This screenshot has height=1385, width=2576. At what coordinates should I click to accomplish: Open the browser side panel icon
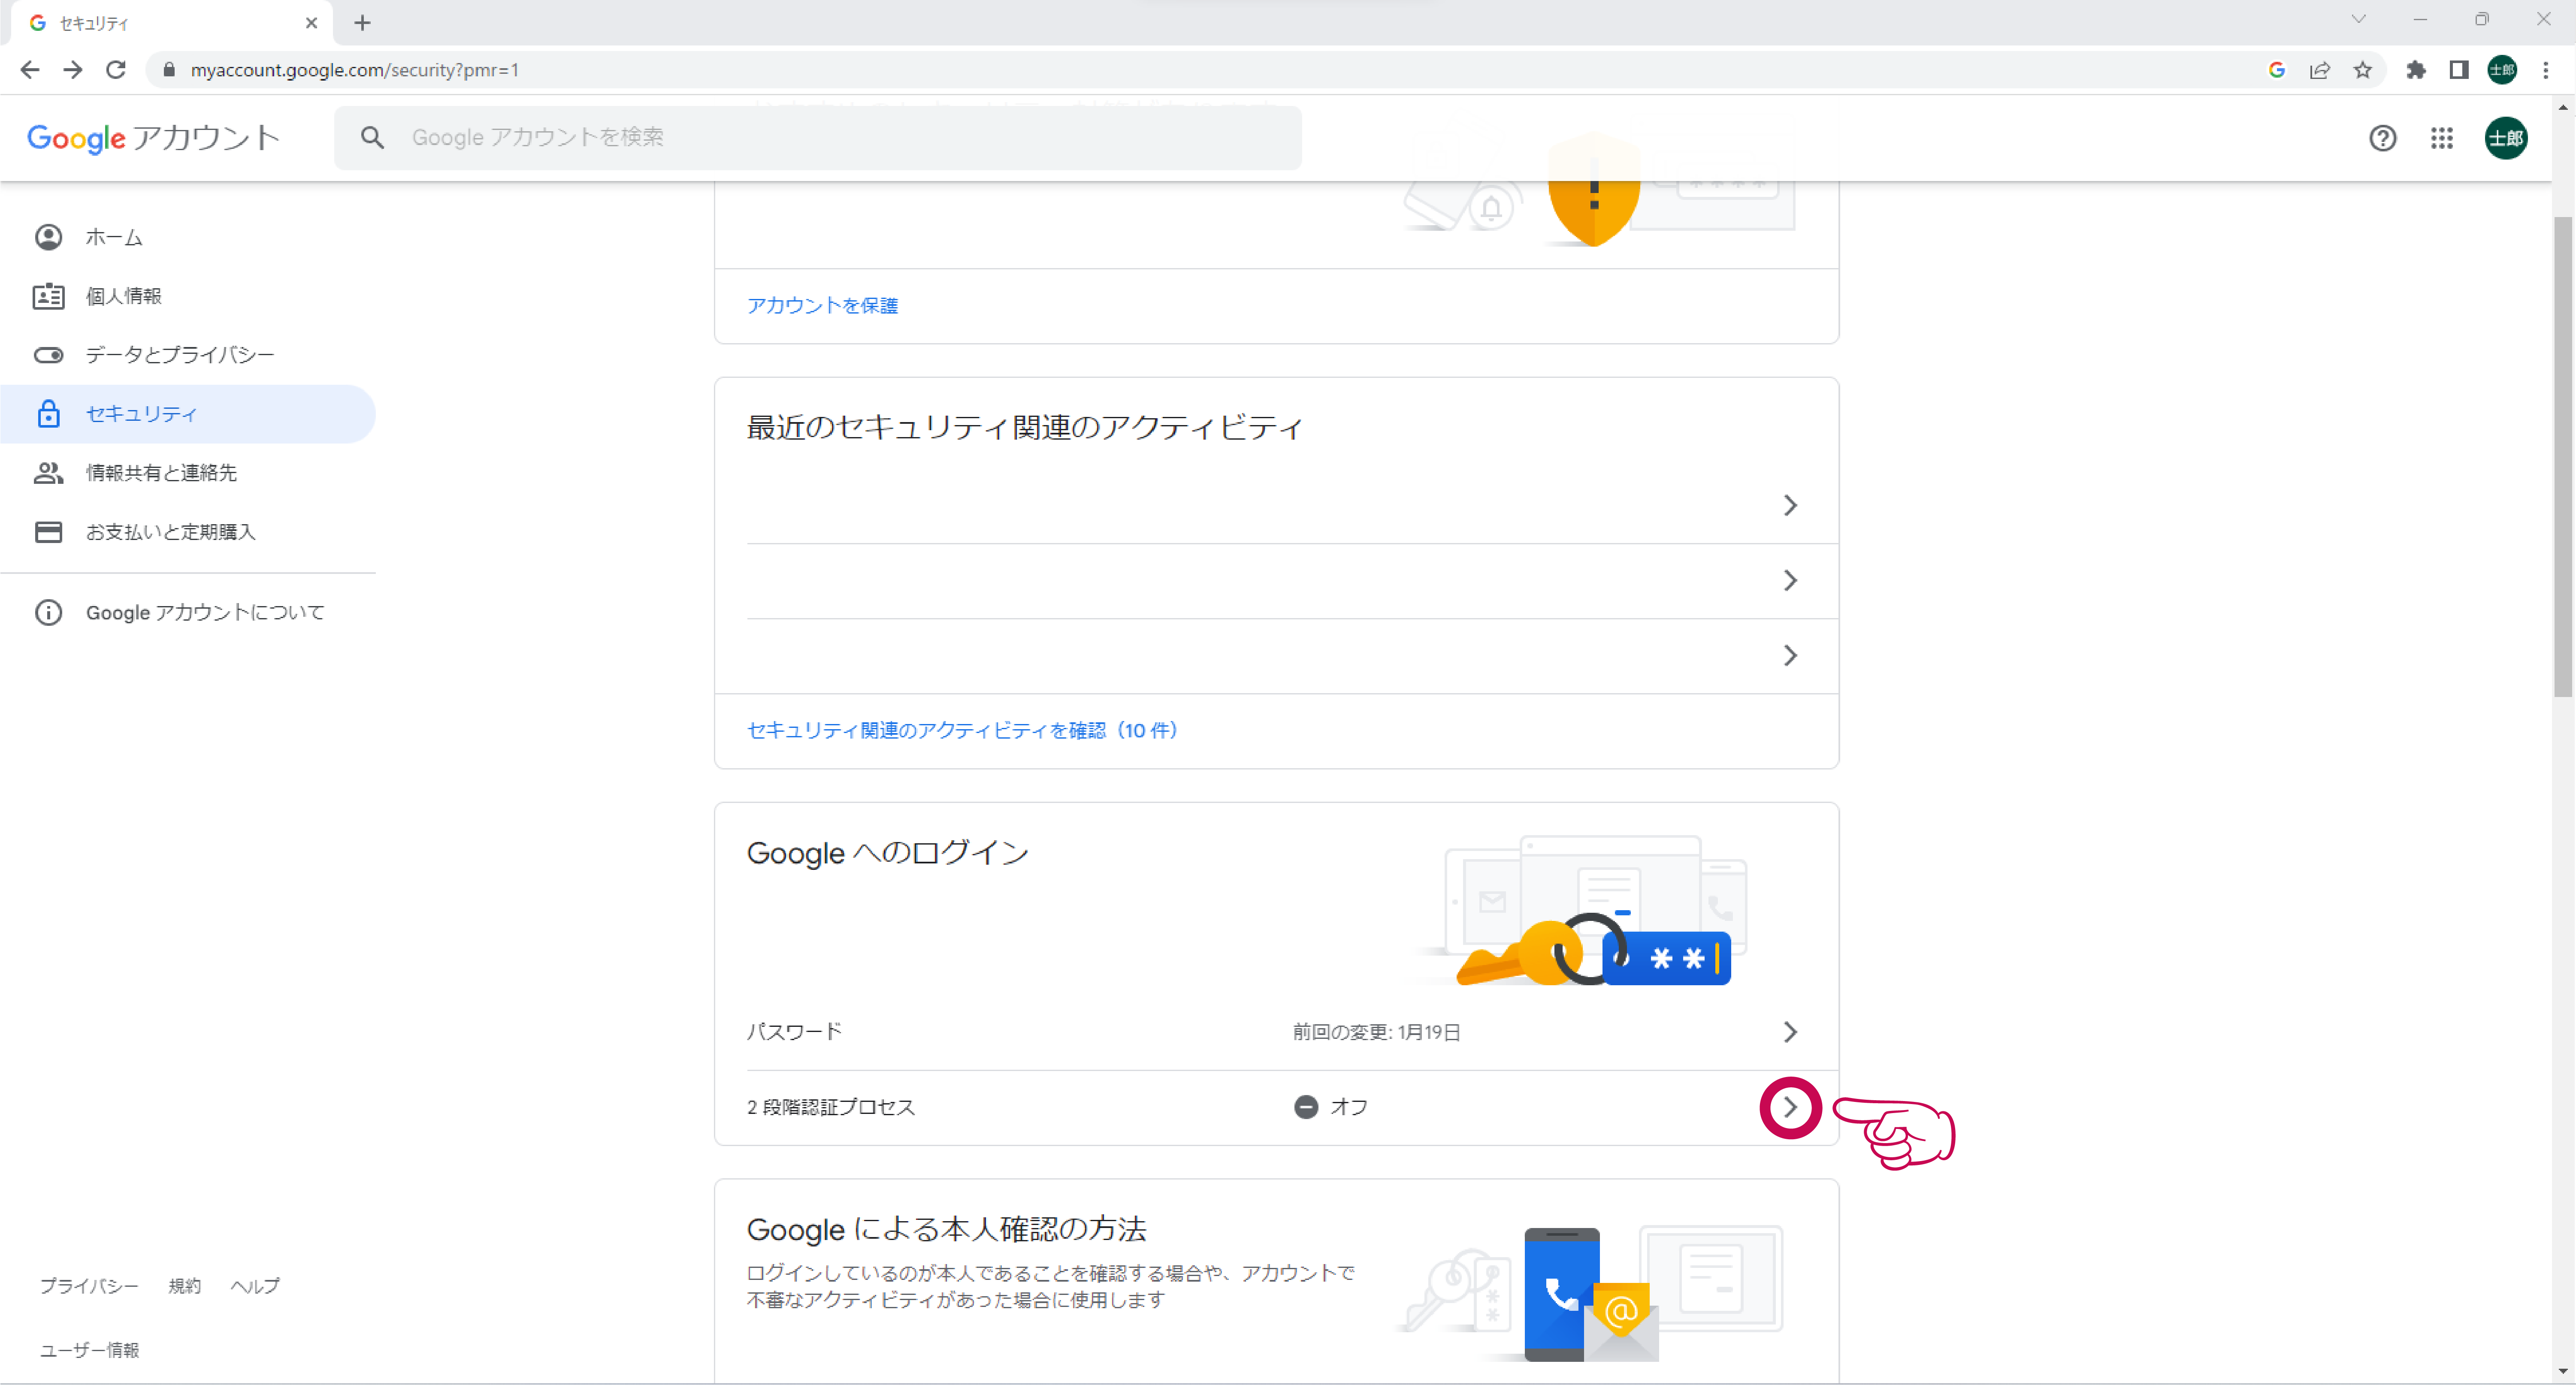2459,70
